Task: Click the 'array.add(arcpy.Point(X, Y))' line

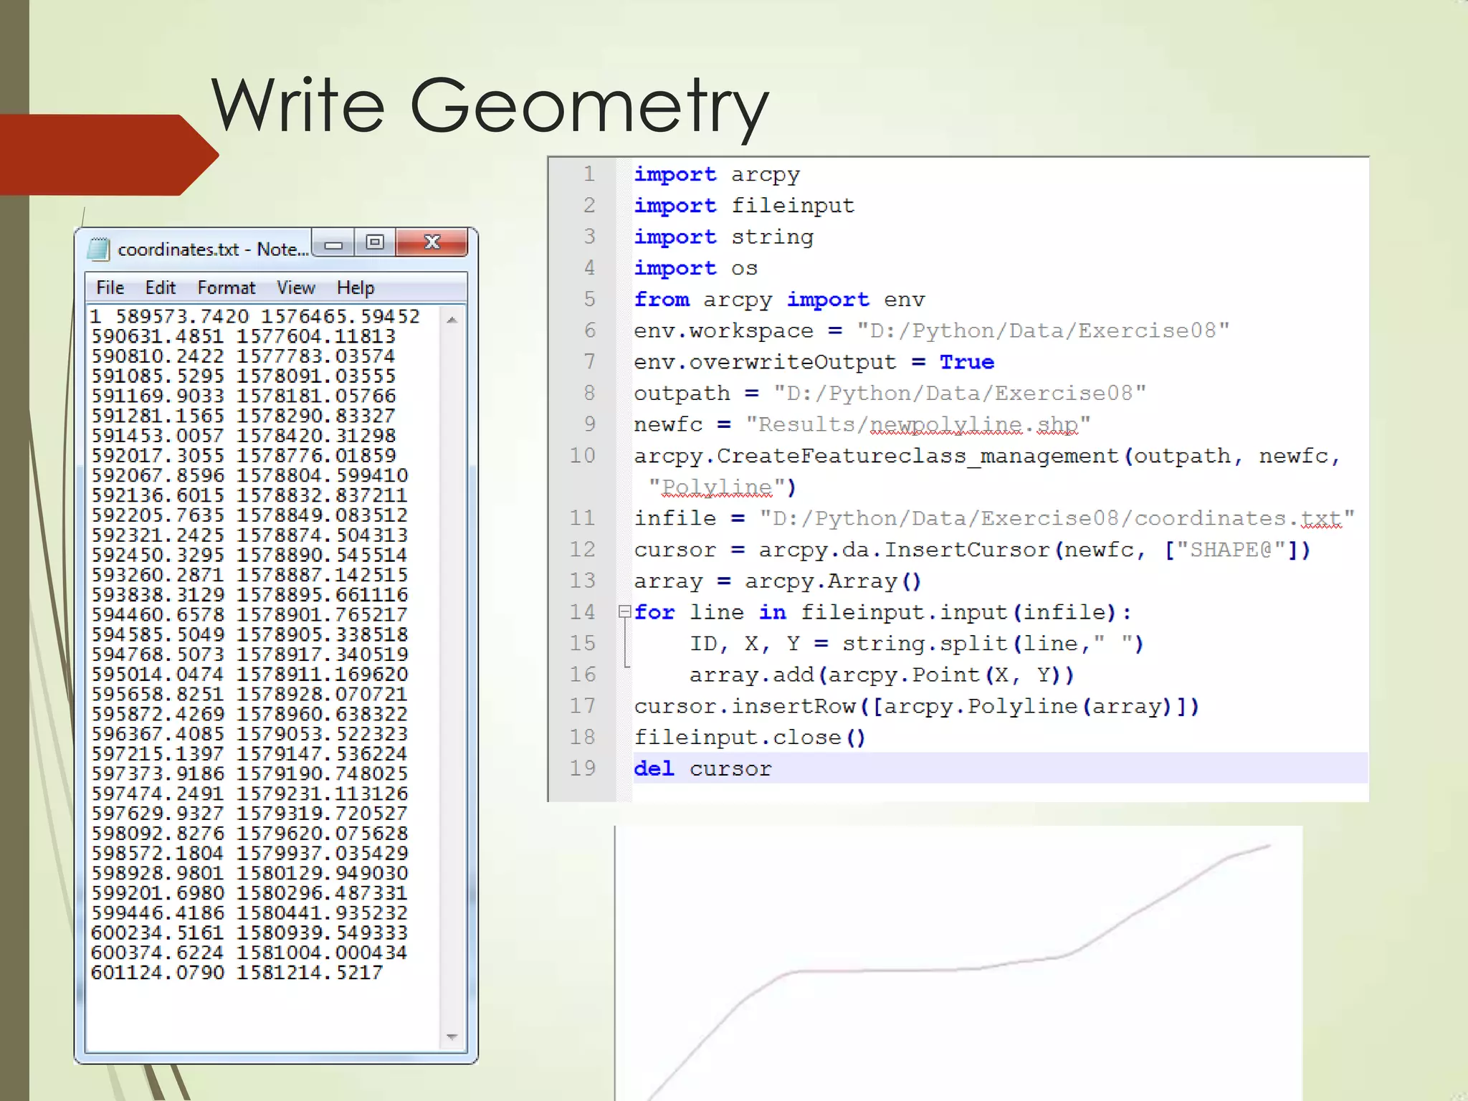Action: (882, 675)
